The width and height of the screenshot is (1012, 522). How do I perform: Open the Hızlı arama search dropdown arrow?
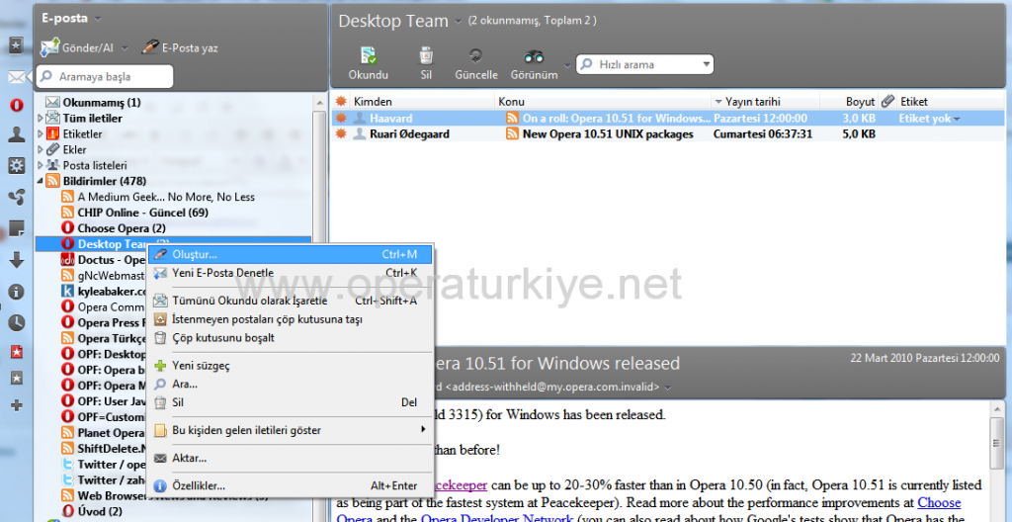[706, 64]
